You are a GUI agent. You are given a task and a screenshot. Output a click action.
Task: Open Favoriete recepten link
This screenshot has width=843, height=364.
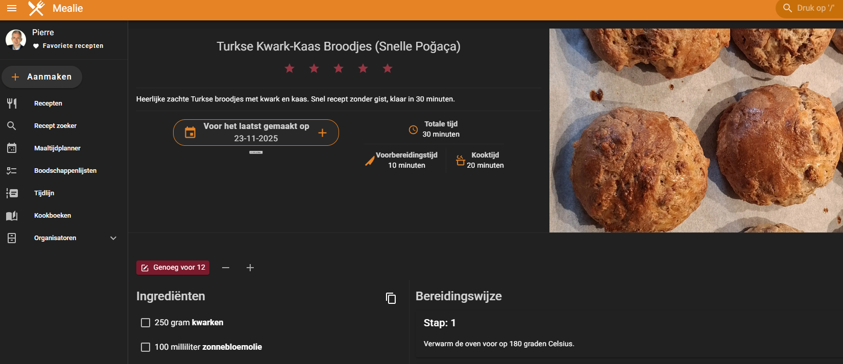73,46
